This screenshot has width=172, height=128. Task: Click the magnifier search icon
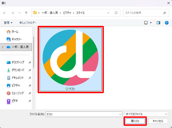click(164, 13)
